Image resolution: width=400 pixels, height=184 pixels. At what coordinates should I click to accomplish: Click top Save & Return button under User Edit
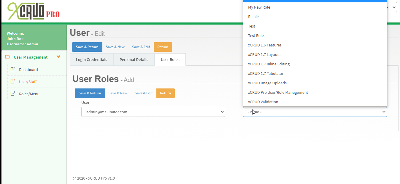87,47
